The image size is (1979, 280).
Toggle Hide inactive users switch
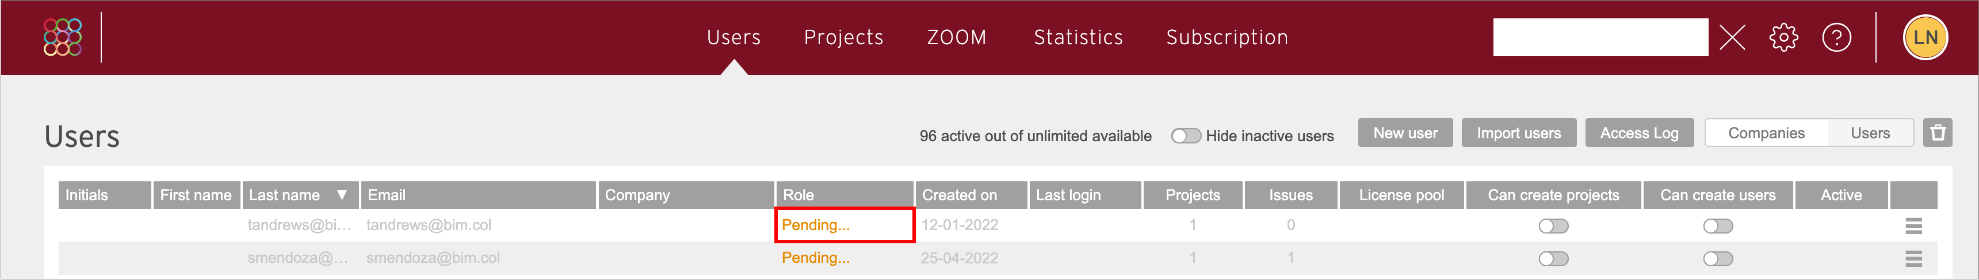pos(1186,136)
